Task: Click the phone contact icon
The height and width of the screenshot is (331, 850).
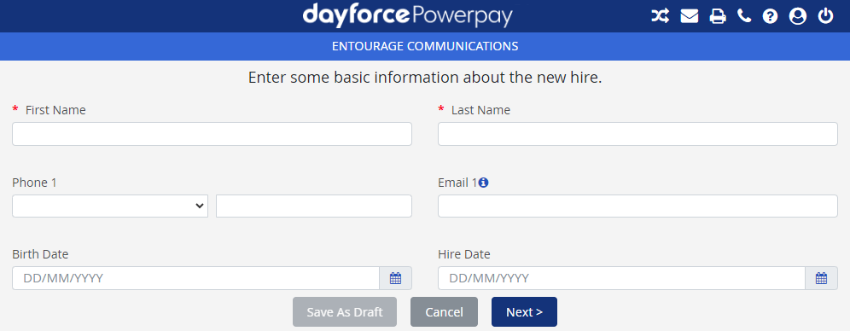Action: pyautogui.click(x=744, y=16)
